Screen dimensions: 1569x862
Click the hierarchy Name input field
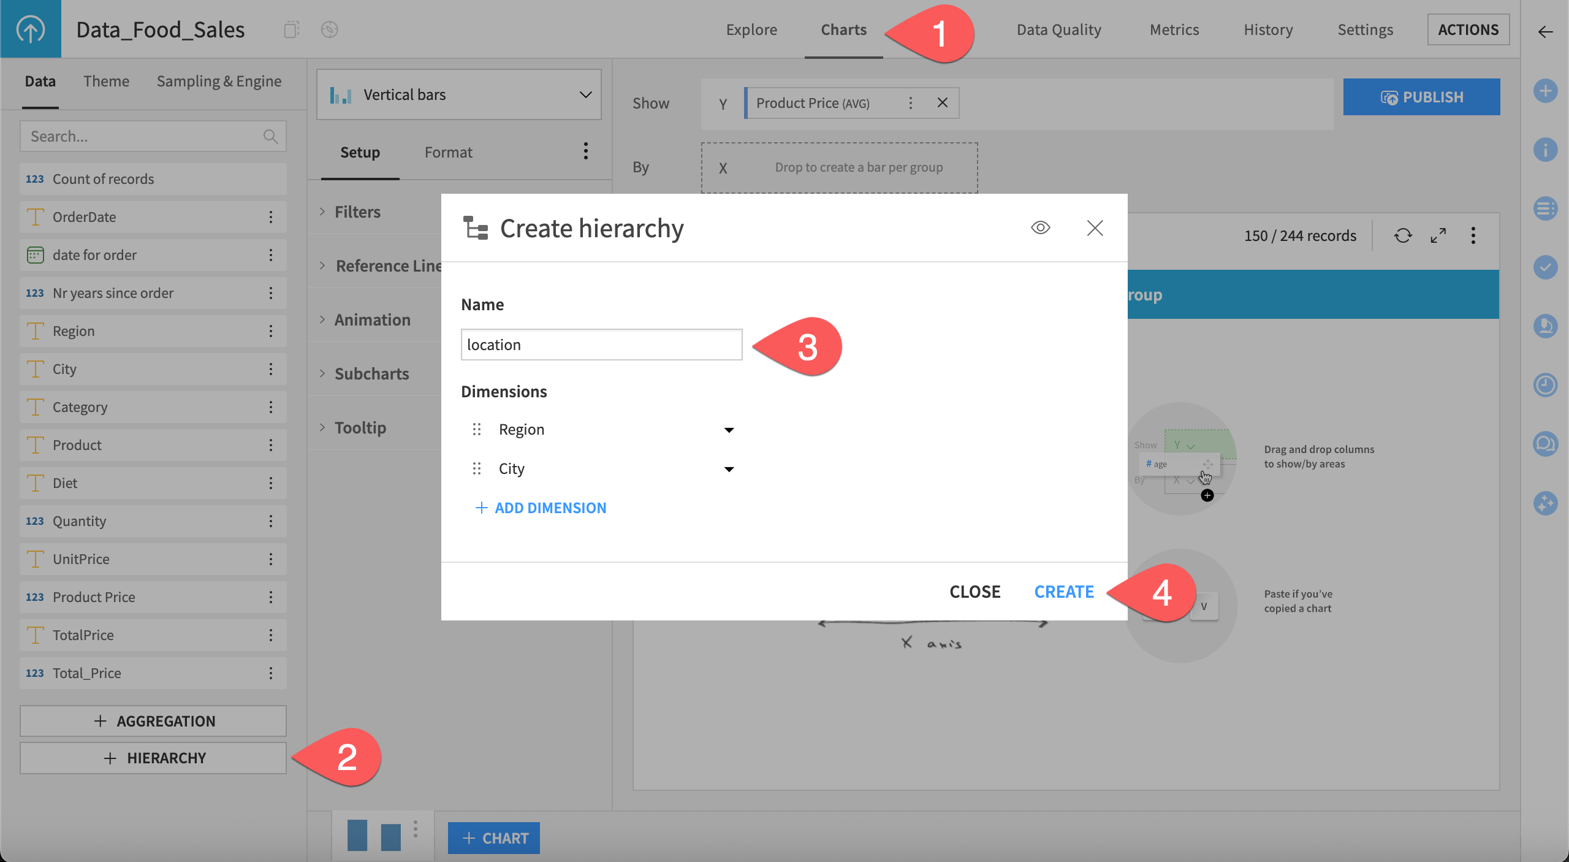(601, 345)
